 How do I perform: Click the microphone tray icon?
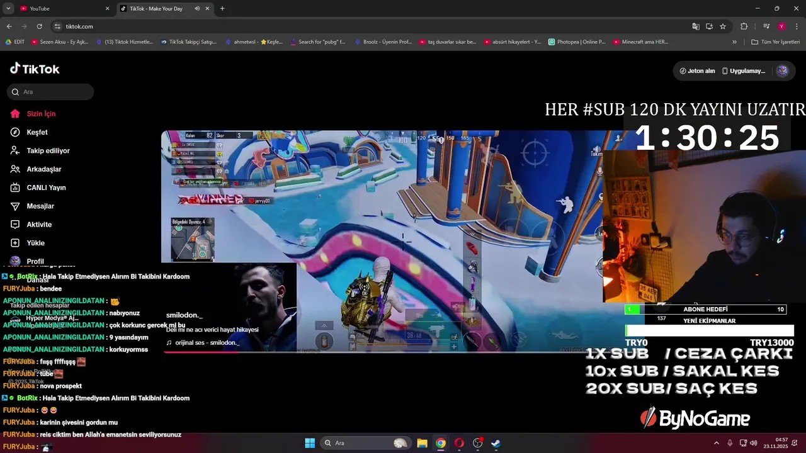730,443
